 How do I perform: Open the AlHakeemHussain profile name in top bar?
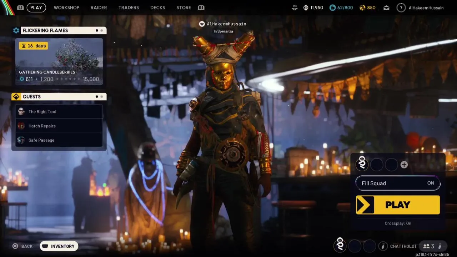pyautogui.click(x=426, y=7)
